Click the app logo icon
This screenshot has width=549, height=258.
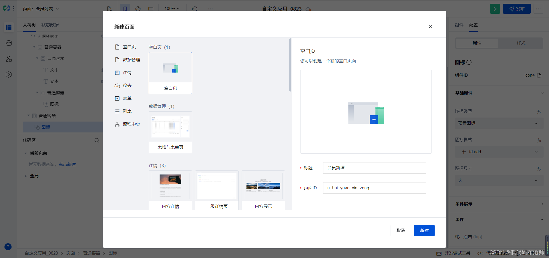click(7, 9)
